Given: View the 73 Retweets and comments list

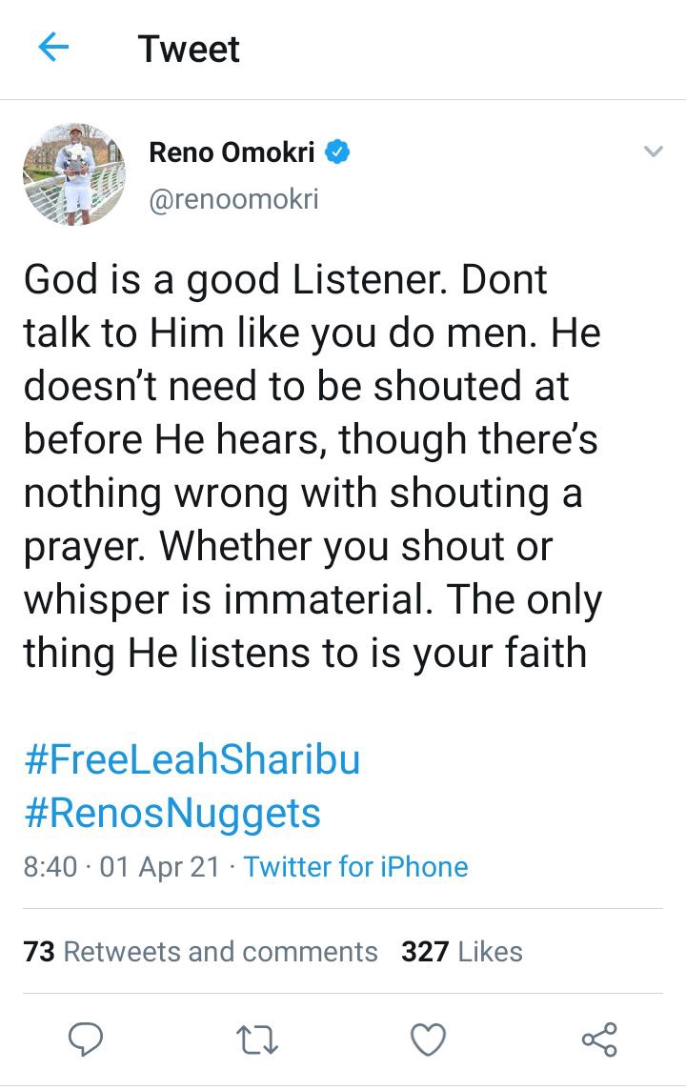Looking at the screenshot, I should [200, 951].
